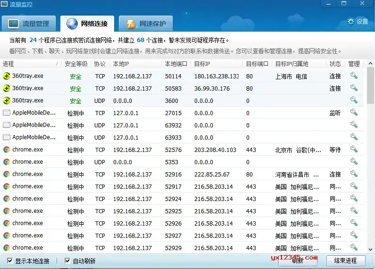Click the 等待 status cell
This screenshot has height=269, width=375.
(x=335, y=150)
